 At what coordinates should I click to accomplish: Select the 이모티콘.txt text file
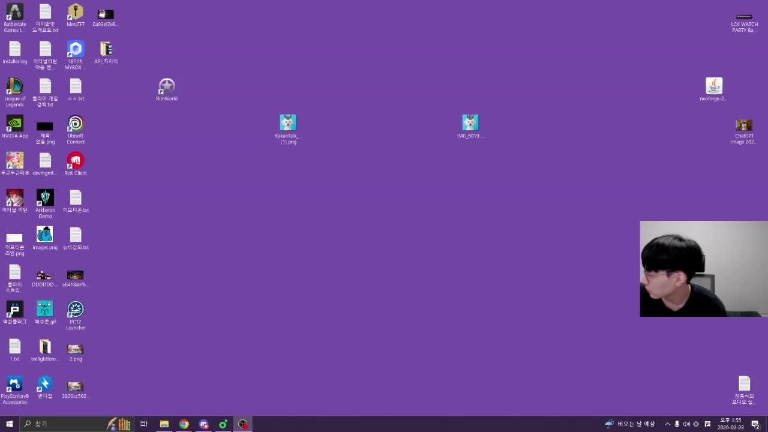point(76,201)
